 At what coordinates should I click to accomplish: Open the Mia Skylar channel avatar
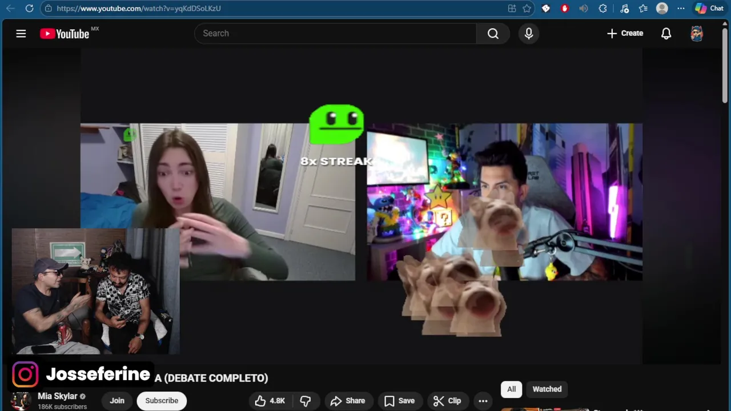coord(22,401)
